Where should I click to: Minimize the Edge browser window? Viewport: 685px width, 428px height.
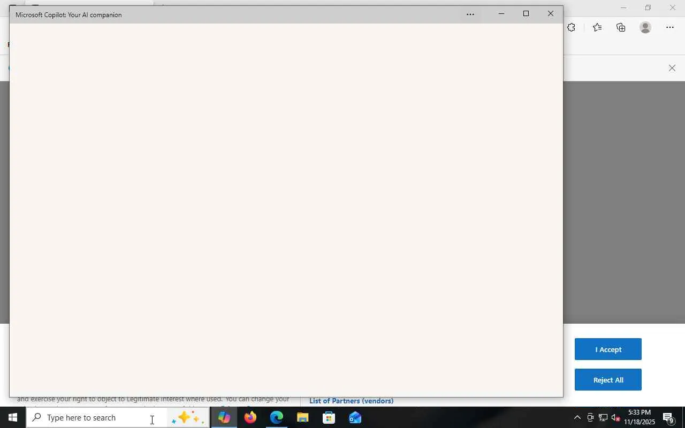click(623, 7)
